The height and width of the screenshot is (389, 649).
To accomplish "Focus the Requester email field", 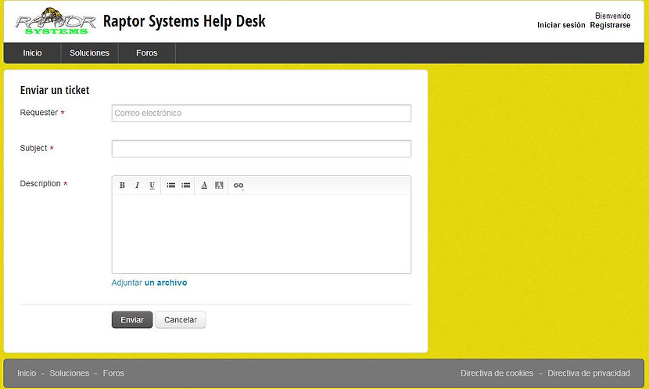I will pyautogui.click(x=261, y=113).
